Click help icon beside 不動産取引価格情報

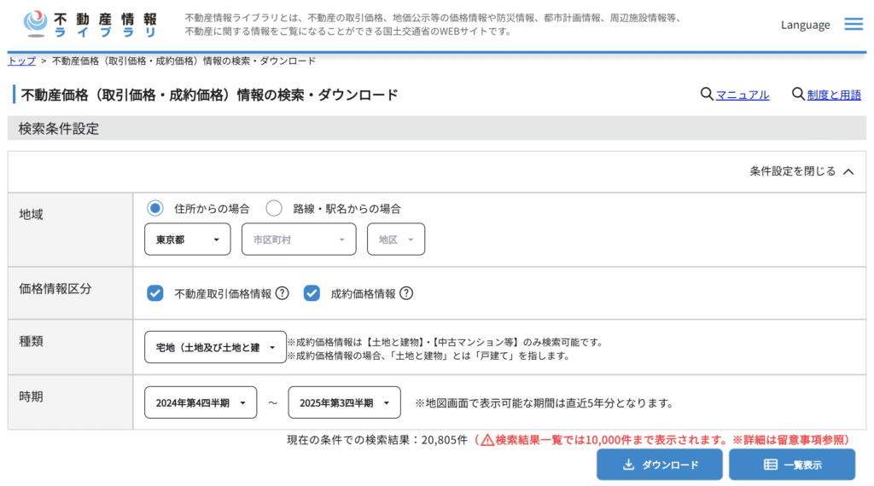tap(282, 293)
